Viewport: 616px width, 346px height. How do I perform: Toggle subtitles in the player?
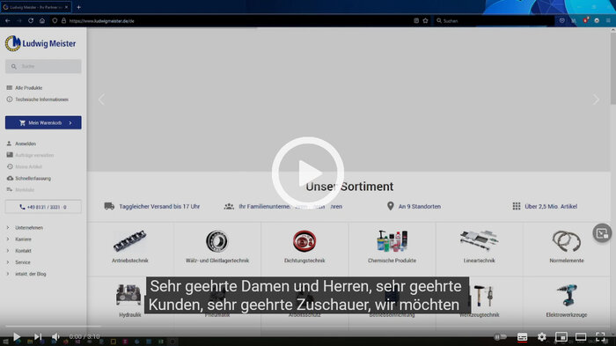tap(522, 337)
